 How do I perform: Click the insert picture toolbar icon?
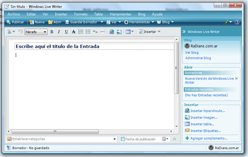tap(119, 32)
